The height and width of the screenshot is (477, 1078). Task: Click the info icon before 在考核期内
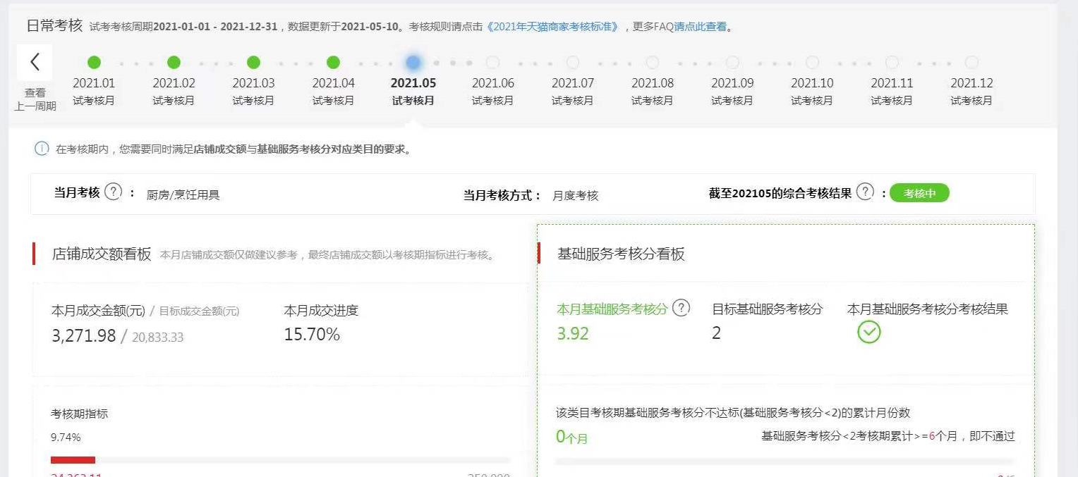[x=42, y=149]
